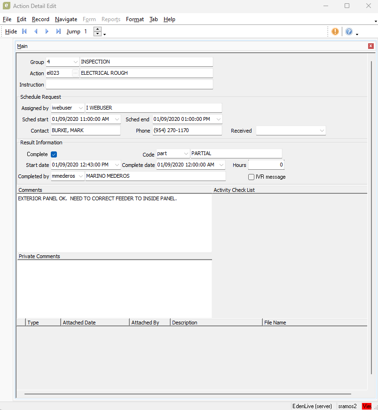This screenshot has width=378, height=410.
Task: Open the Received dropdown list
Action: tap(322, 131)
